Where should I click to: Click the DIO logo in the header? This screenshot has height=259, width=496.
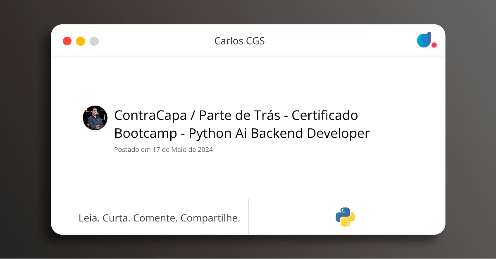[425, 40]
